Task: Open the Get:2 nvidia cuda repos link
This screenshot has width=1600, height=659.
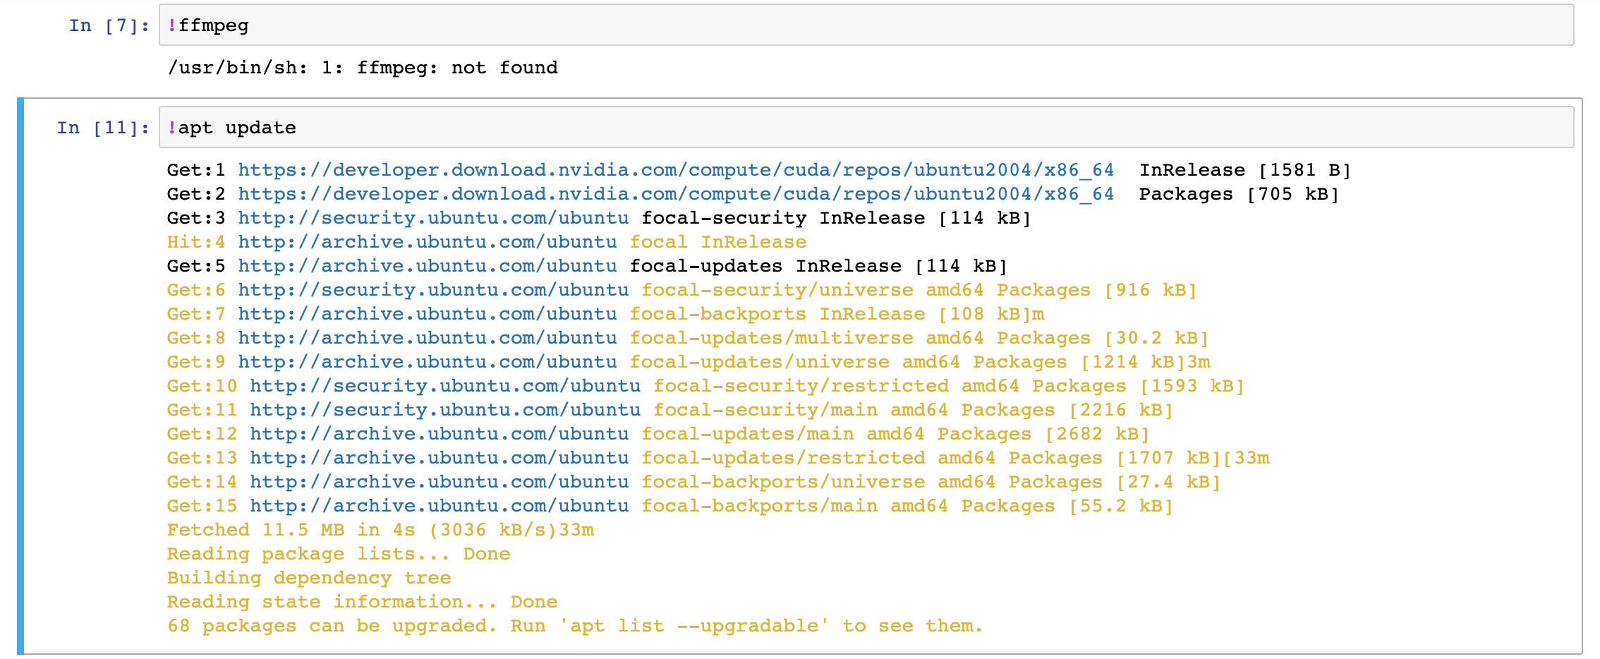Action: click(676, 194)
